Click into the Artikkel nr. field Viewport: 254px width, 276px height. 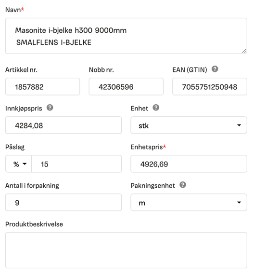(43, 86)
